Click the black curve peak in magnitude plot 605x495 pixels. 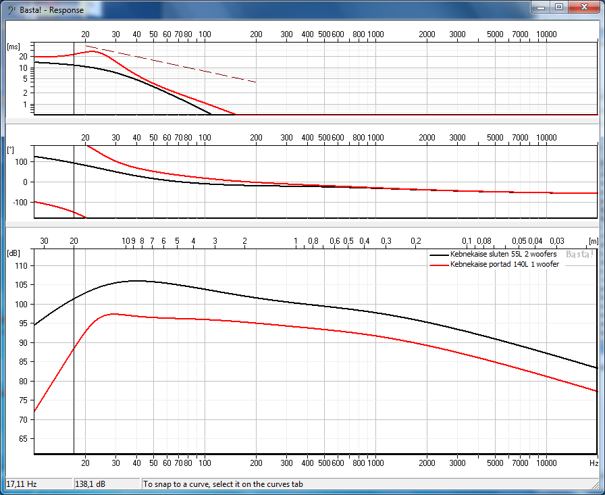pos(137,281)
